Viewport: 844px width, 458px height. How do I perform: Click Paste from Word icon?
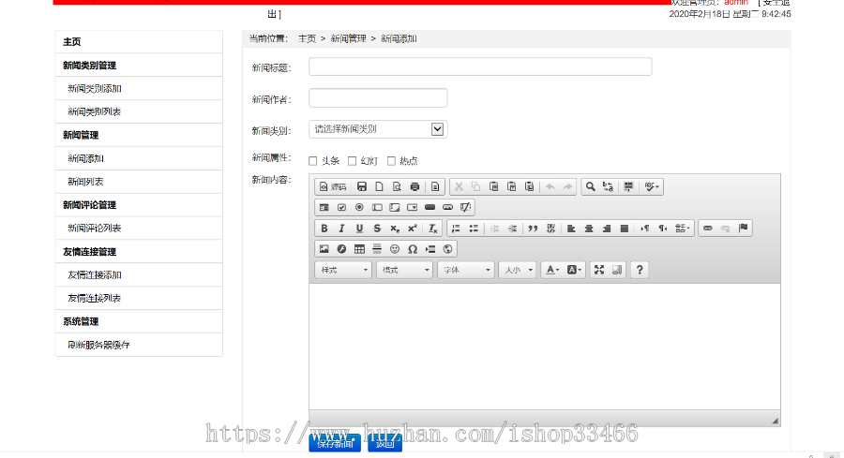click(529, 186)
